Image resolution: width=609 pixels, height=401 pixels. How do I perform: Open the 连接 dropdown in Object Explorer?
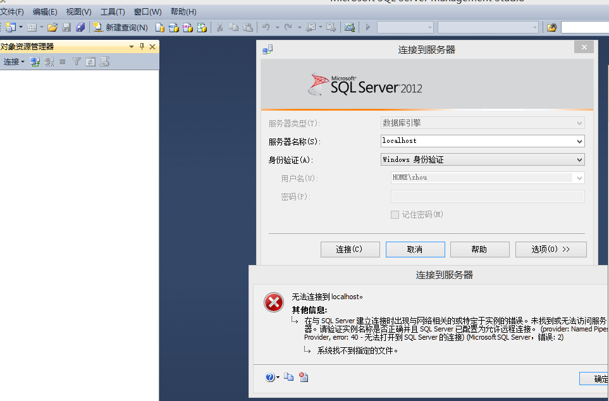tap(13, 61)
